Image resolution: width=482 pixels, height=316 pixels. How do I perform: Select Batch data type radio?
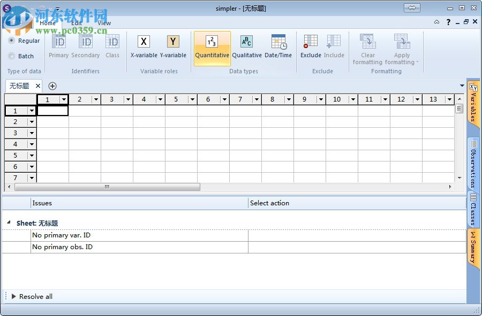(x=11, y=56)
